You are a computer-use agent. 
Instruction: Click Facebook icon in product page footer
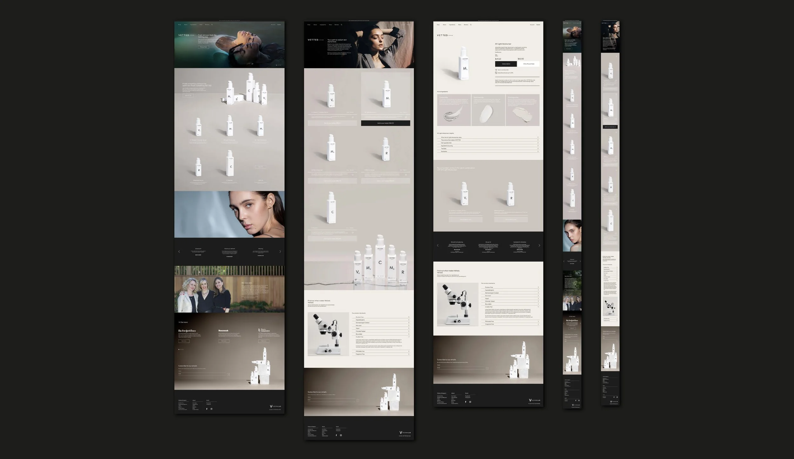(466, 402)
